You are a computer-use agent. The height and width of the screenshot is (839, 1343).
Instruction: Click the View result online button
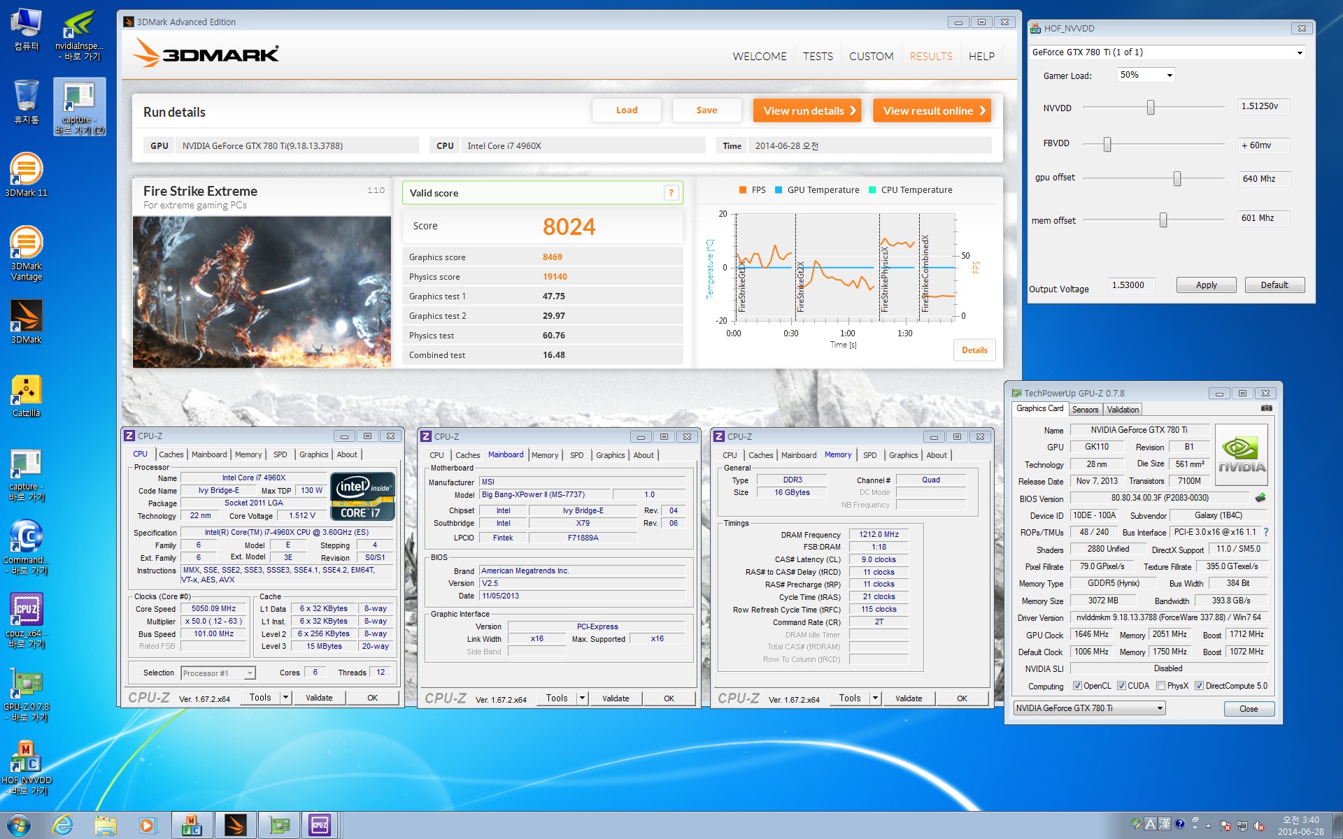point(932,110)
